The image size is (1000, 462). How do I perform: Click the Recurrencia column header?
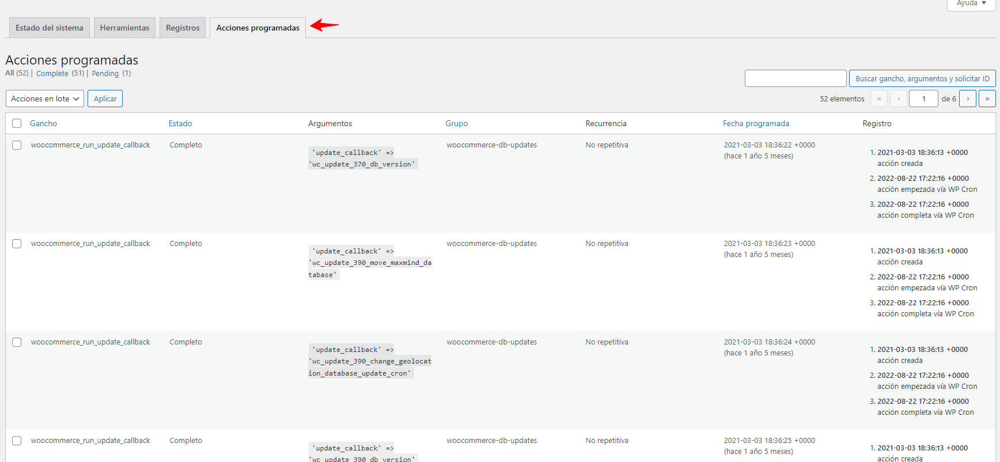[x=606, y=123]
